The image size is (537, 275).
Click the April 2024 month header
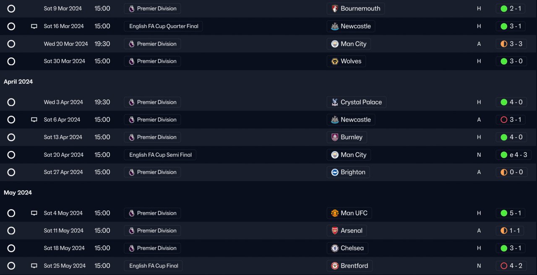[18, 82]
